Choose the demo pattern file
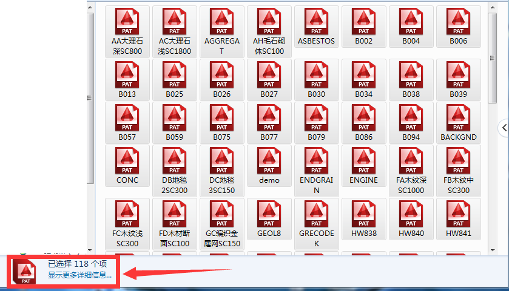509x291 pixels. pyautogui.click(x=269, y=166)
